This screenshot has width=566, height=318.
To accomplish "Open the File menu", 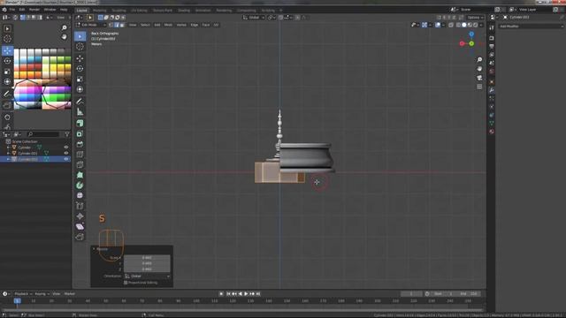I will click(x=12, y=10).
